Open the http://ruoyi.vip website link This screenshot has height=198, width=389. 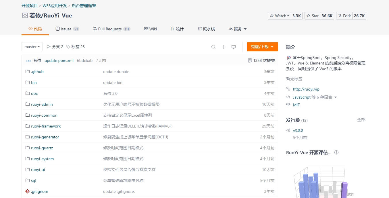click(x=306, y=89)
